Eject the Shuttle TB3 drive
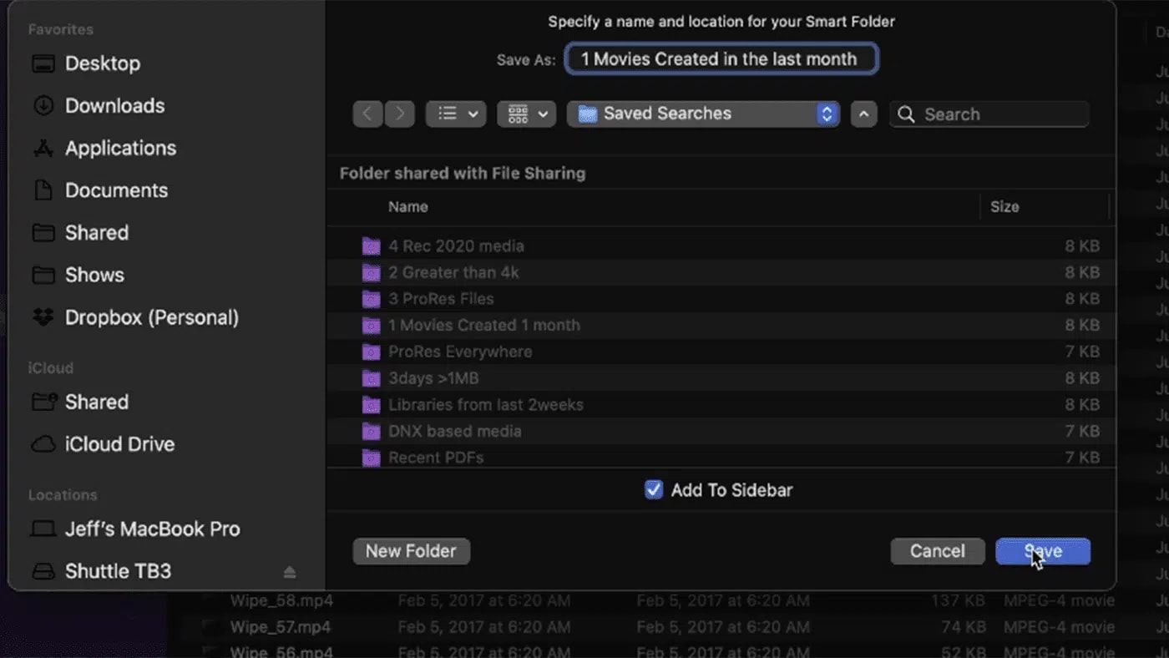Viewport: 1169px width, 658px height. click(290, 572)
